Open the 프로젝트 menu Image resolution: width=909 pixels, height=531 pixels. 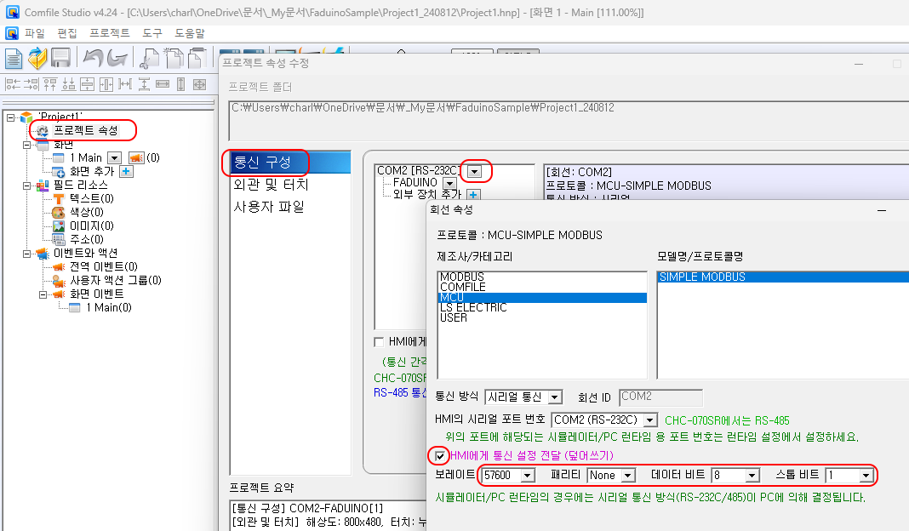tap(109, 33)
